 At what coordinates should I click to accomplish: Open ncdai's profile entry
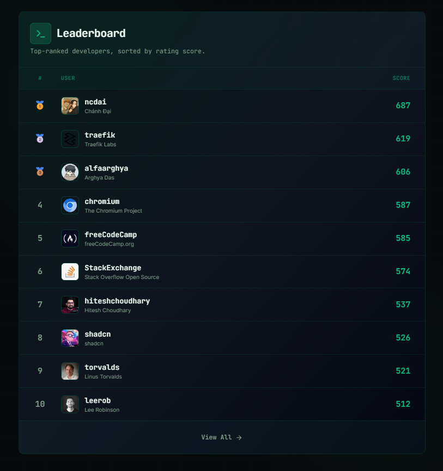click(218, 106)
